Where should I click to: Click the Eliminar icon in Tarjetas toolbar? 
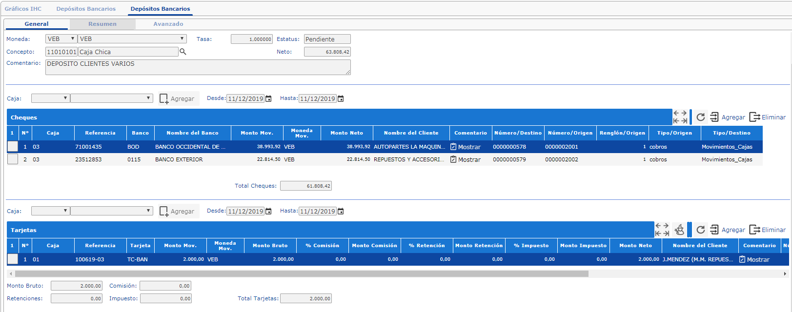[x=754, y=230]
